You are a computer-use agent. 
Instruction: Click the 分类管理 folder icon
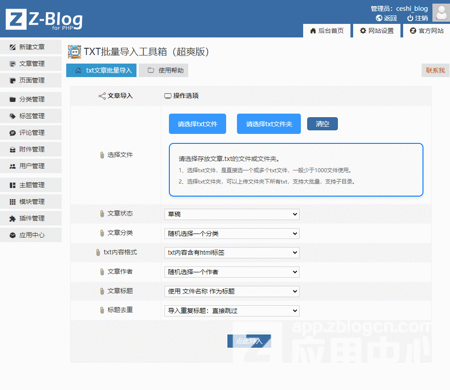point(13,99)
